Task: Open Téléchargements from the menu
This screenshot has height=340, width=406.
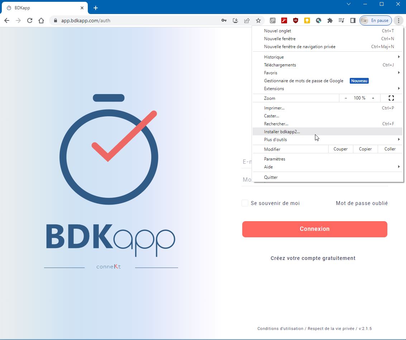Action: point(328,65)
